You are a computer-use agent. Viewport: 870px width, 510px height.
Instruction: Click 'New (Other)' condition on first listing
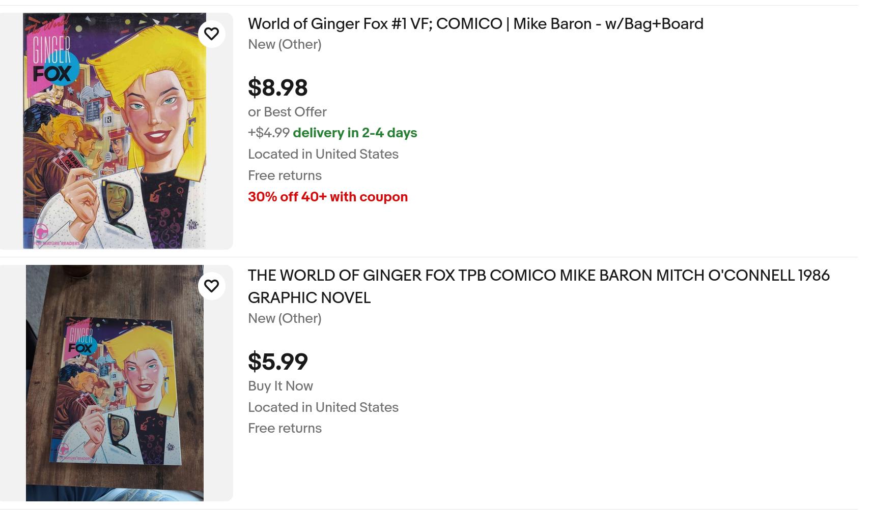(x=284, y=44)
